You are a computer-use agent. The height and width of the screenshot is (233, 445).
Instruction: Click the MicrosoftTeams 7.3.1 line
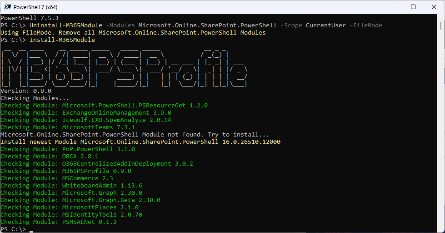pos(68,127)
